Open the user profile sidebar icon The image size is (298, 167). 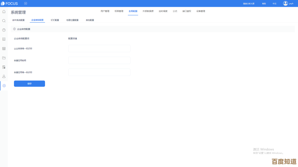(x=4, y=76)
